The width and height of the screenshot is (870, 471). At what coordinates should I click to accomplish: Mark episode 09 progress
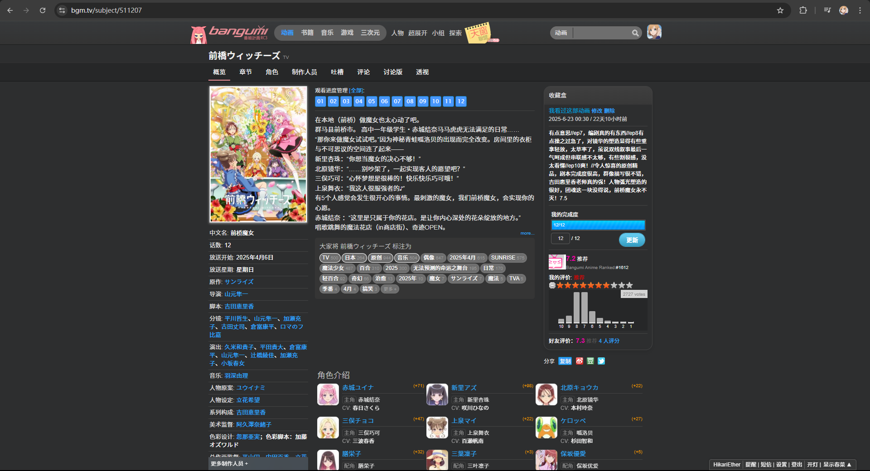tap(423, 101)
